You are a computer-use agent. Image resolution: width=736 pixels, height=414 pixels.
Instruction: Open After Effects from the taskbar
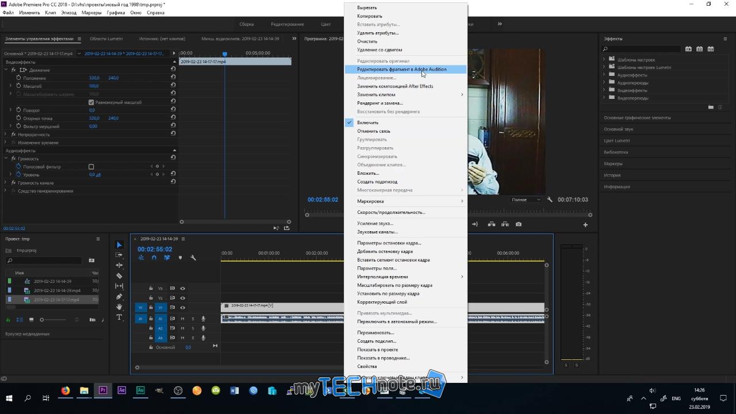pos(121,390)
